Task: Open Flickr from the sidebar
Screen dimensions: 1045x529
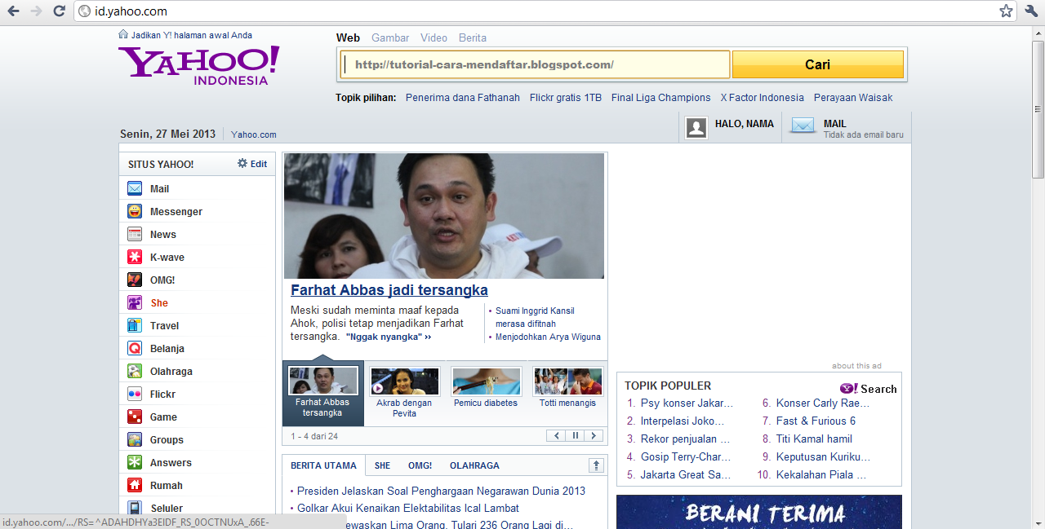Action: [162, 394]
